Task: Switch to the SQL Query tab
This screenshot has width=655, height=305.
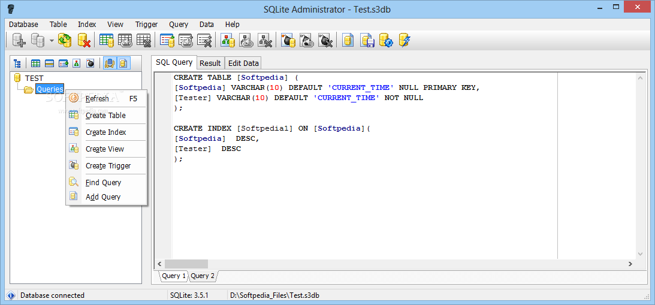Action: 174,62
